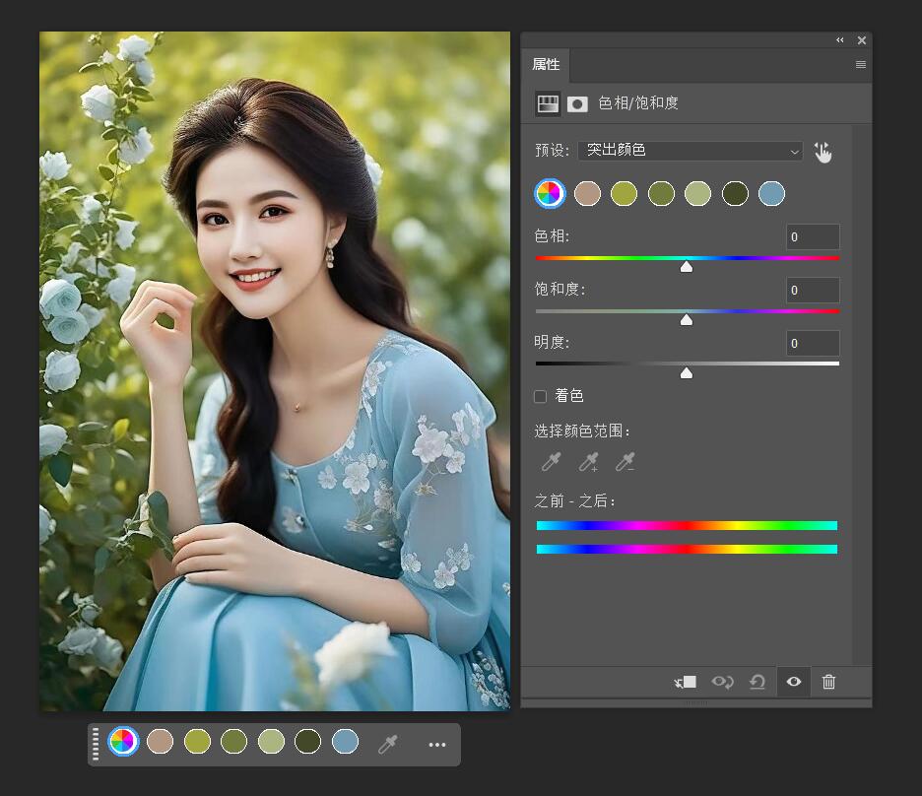Image resolution: width=922 pixels, height=796 pixels.
Task: Click the clip to layer icon
Action: click(686, 682)
